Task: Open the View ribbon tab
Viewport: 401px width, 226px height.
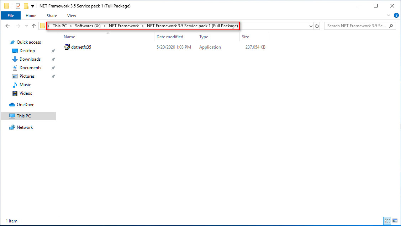Action: coord(72,16)
